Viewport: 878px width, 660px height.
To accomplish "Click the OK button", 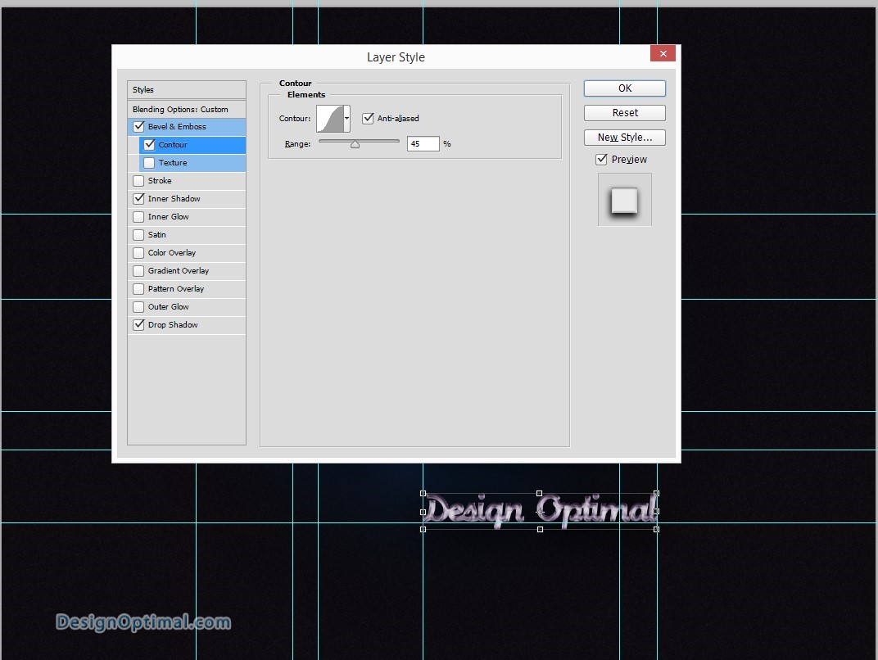I will pos(625,88).
